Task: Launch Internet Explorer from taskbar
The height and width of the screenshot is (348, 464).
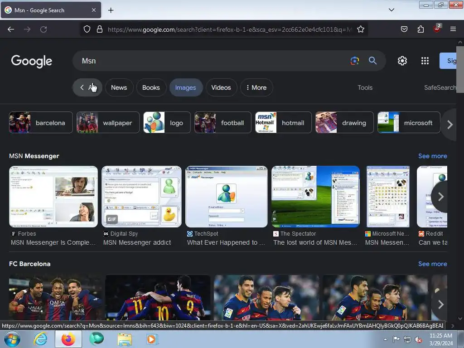Action: coord(40,339)
